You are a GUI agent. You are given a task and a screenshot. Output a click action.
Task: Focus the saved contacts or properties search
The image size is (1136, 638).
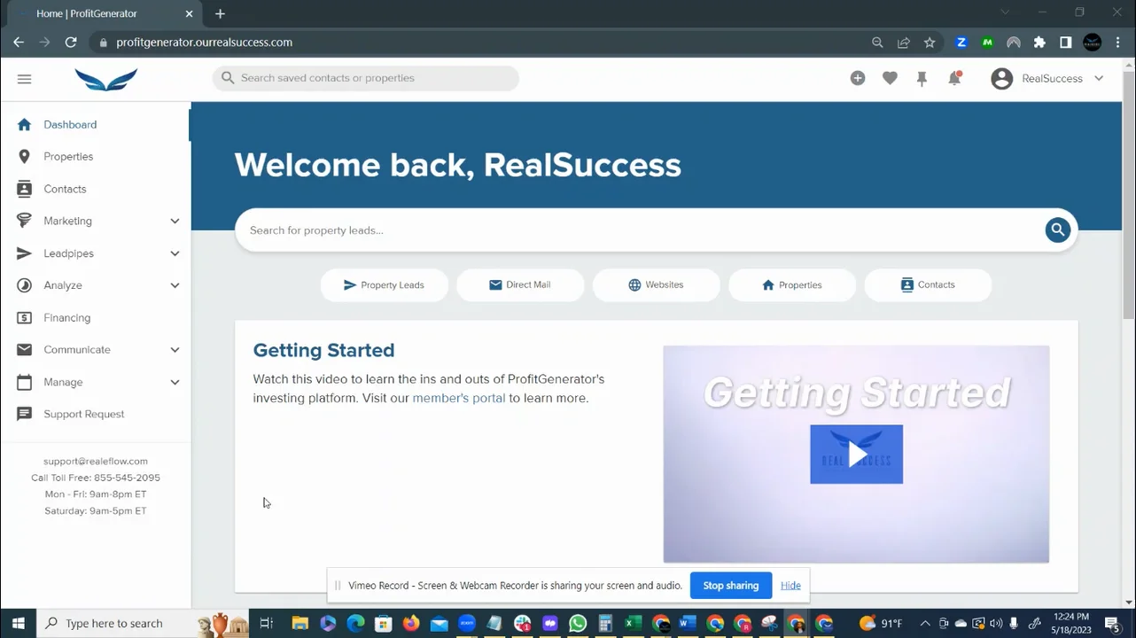click(x=365, y=78)
